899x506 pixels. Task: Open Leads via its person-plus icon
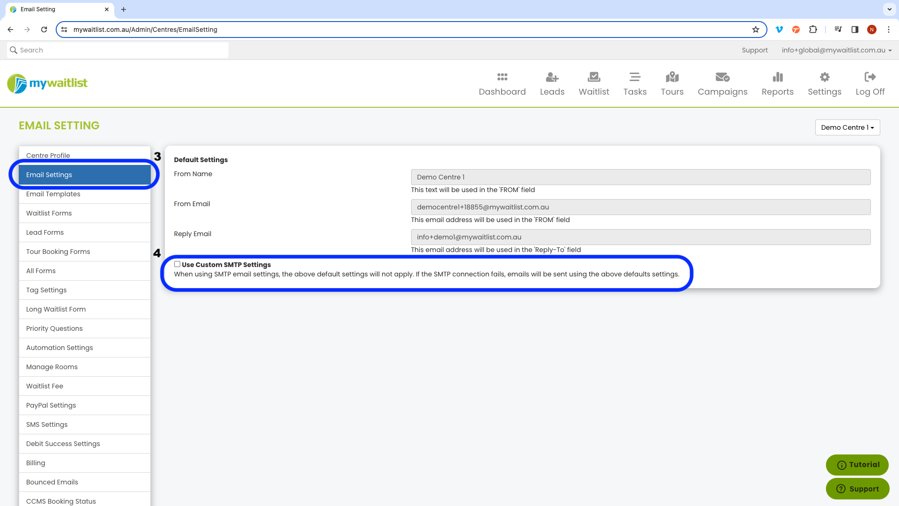552,77
